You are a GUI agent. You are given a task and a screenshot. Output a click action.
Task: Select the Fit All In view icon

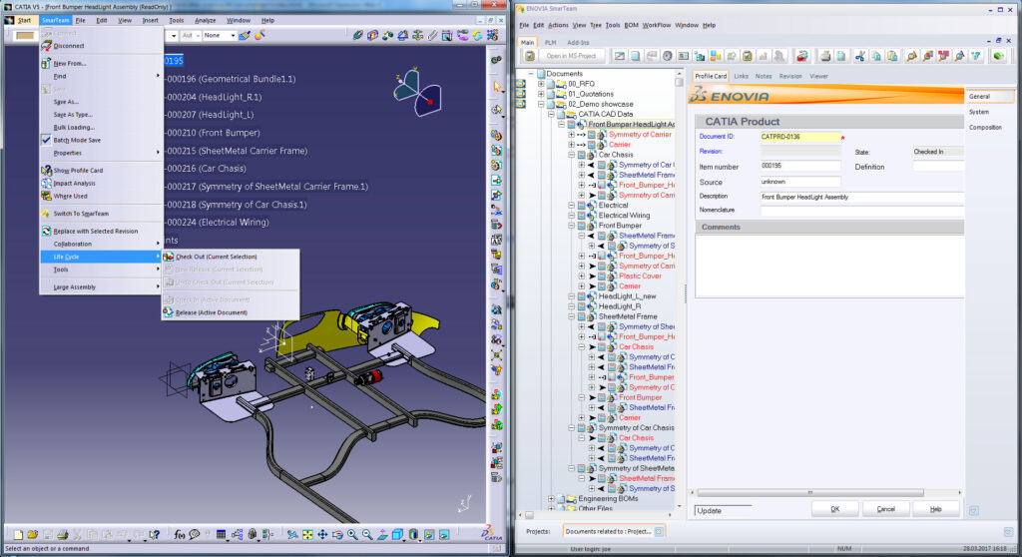coord(307,535)
